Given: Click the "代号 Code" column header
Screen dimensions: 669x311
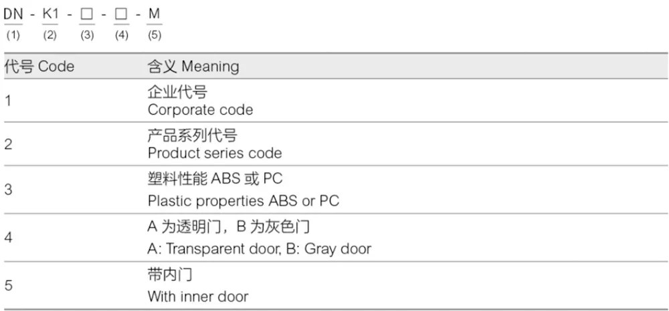Looking at the screenshot, I should click(39, 67).
